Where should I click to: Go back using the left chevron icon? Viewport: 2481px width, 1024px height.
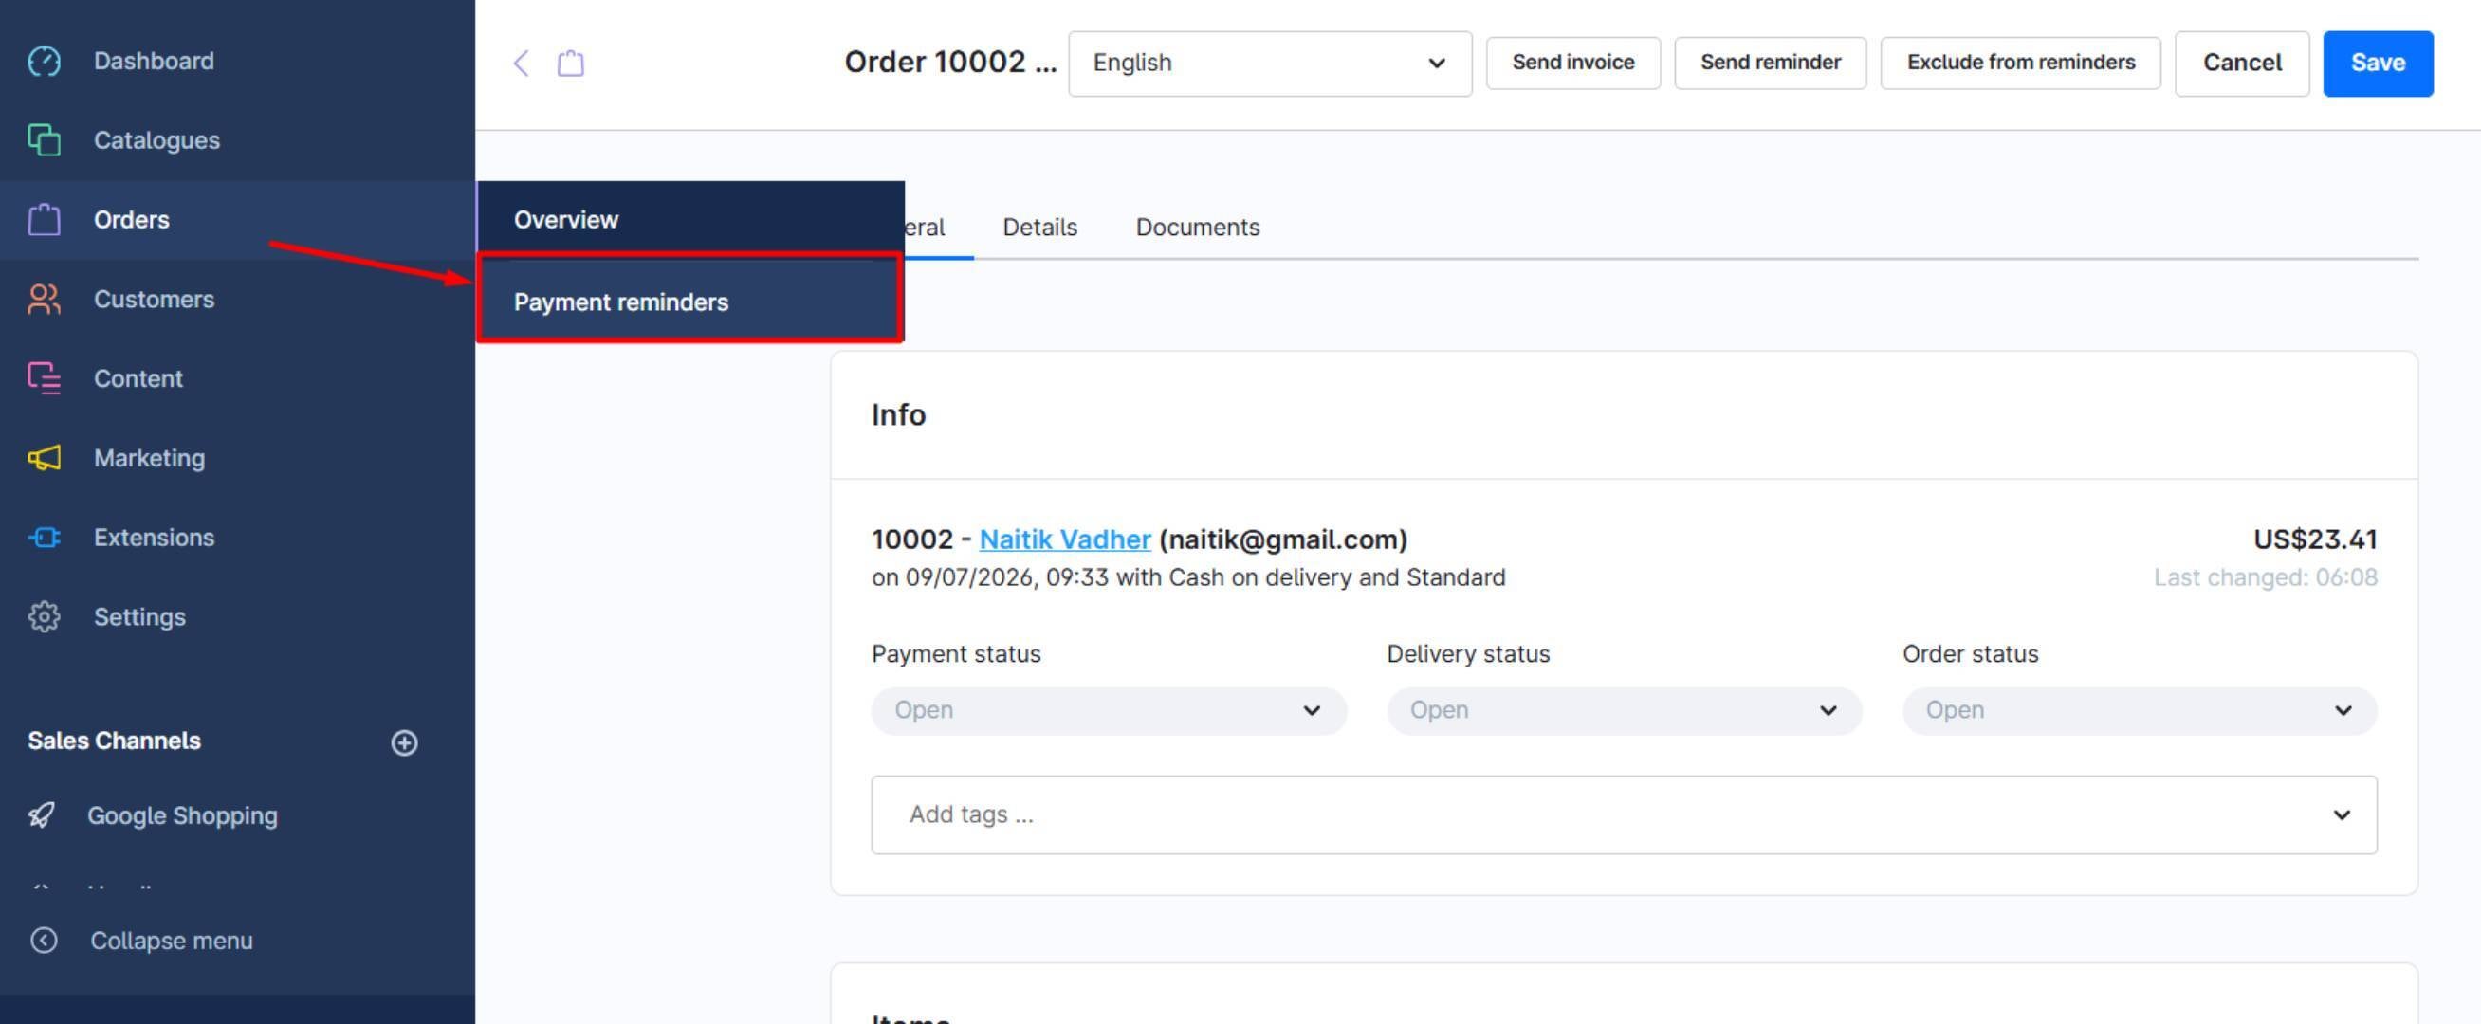pyautogui.click(x=521, y=64)
